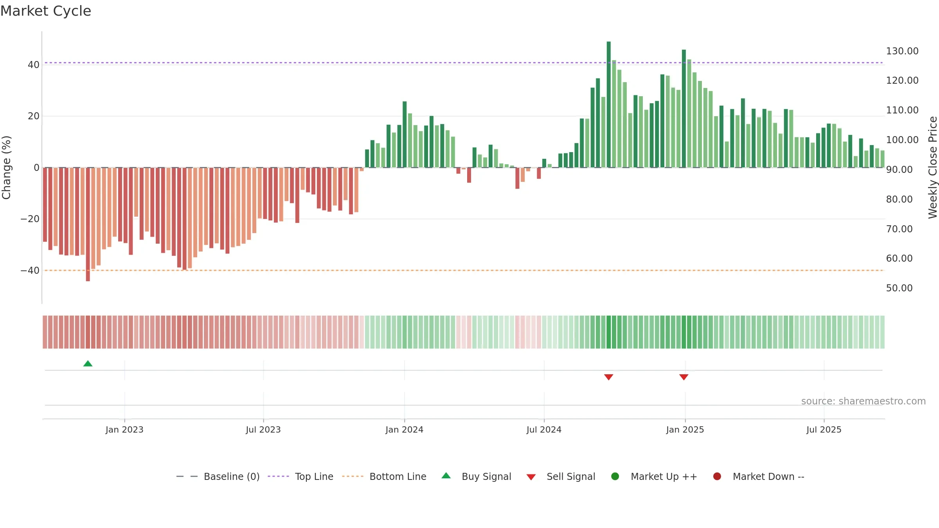
Task: Click the Change (%) axis title
Action: (x=6, y=167)
